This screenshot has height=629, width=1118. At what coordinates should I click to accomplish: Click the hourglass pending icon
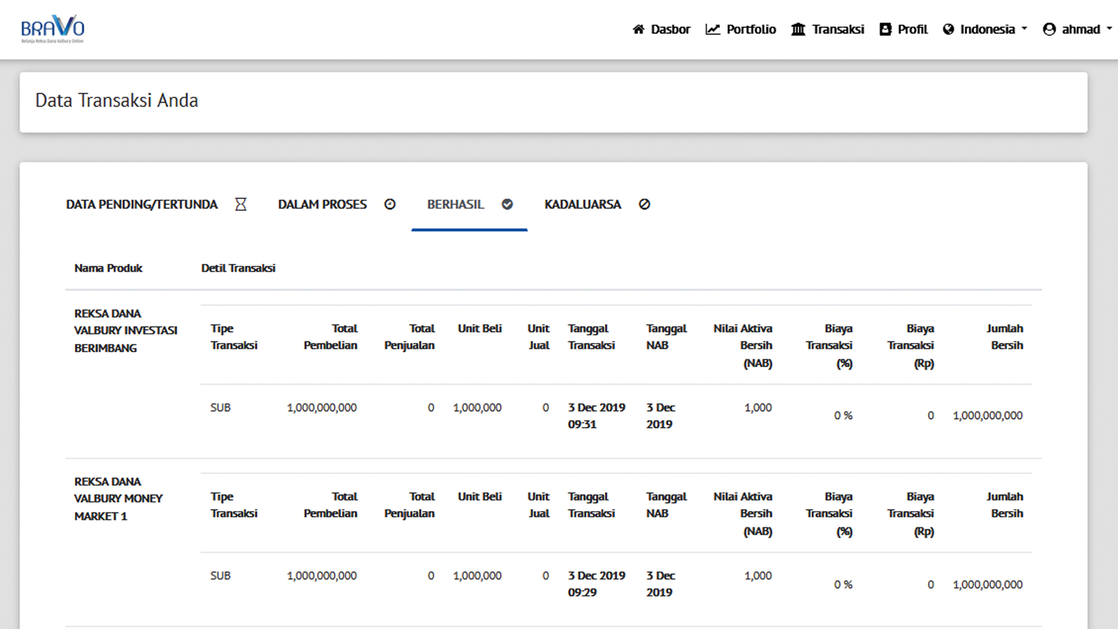240,204
